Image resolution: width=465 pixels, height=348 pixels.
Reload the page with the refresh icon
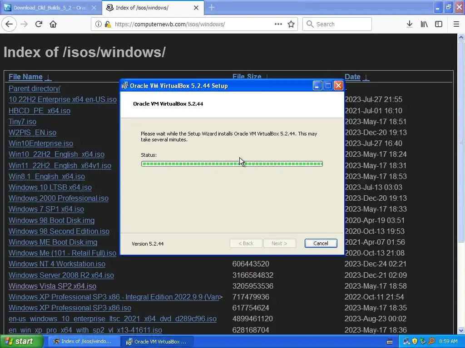tap(39, 24)
